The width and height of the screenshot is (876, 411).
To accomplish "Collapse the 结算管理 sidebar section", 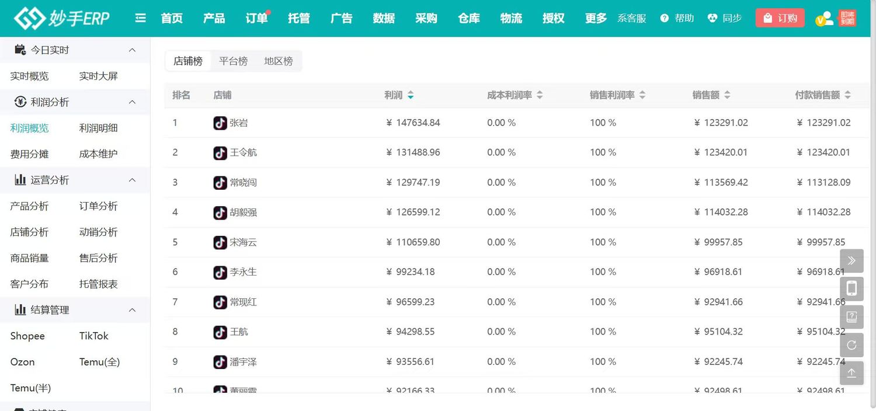I will coord(133,310).
